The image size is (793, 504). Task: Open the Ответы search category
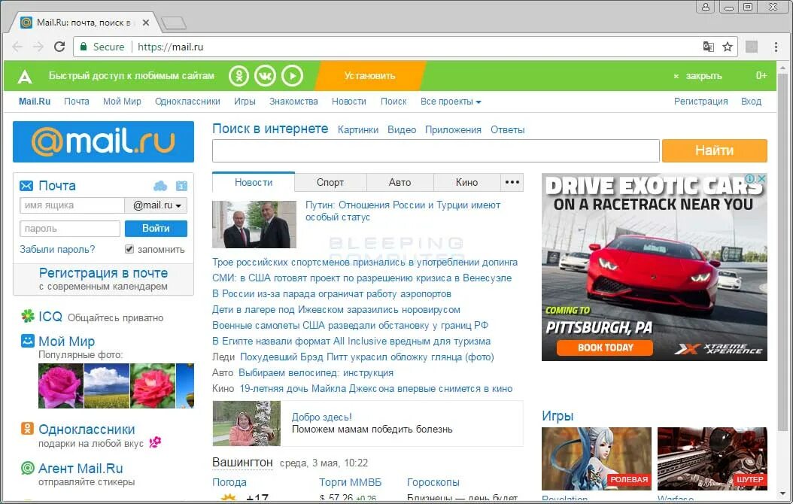[x=507, y=129]
